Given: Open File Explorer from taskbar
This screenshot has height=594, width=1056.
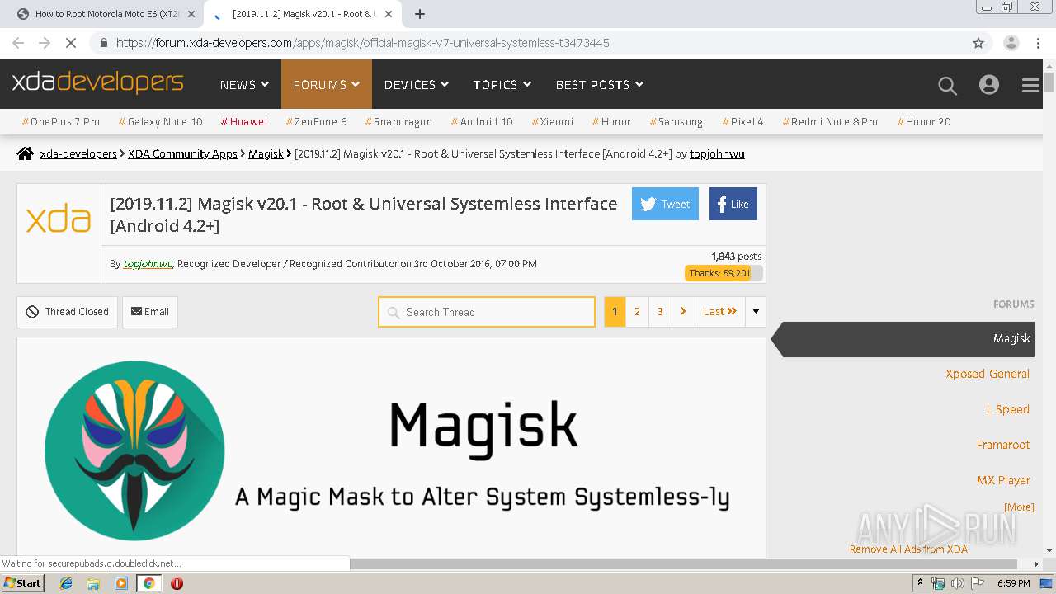Looking at the screenshot, I should (x=93, y=583).
